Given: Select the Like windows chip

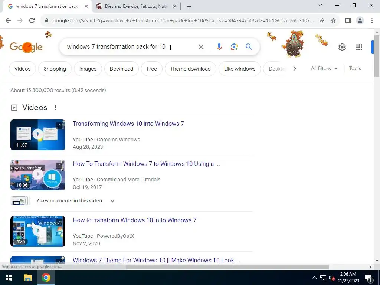Looking at the screenshot, I should point(240,69).
